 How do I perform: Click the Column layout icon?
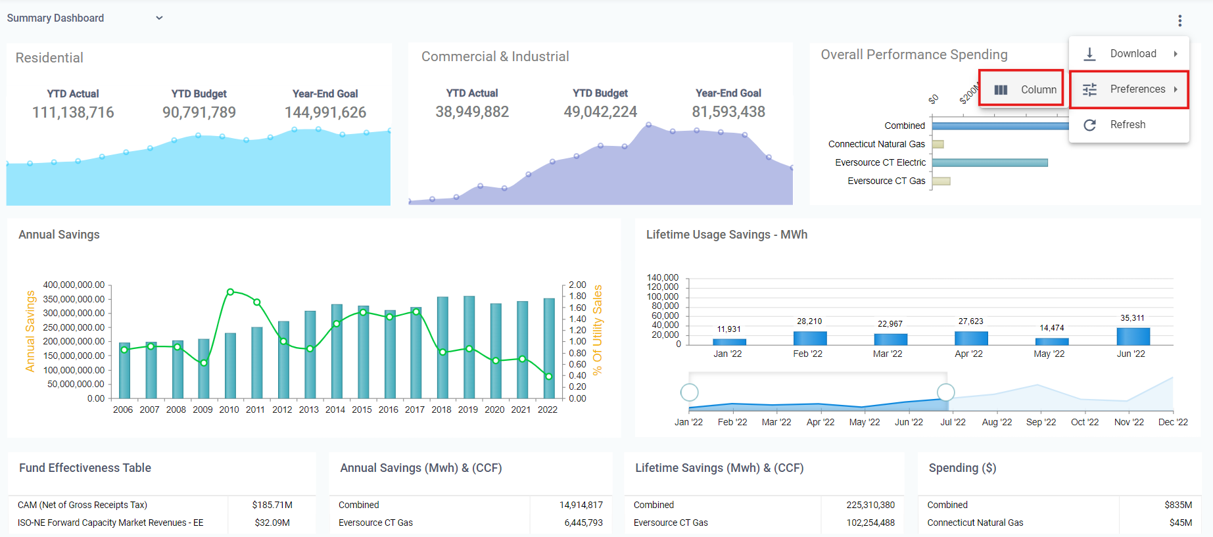(x=1001, y=90)
